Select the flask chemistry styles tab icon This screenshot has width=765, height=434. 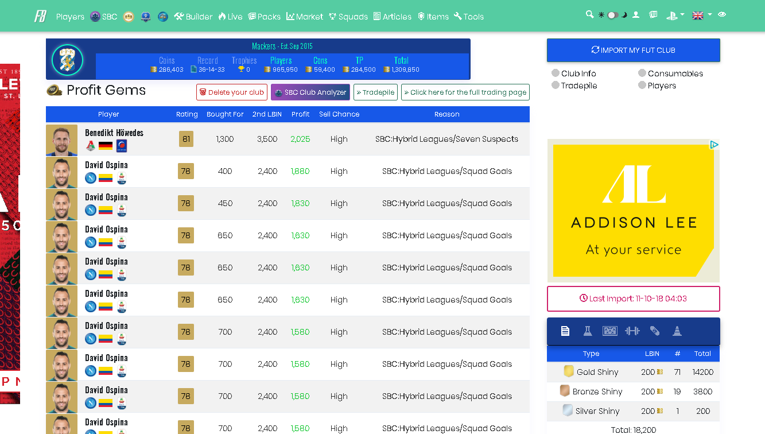click(587, 331)
